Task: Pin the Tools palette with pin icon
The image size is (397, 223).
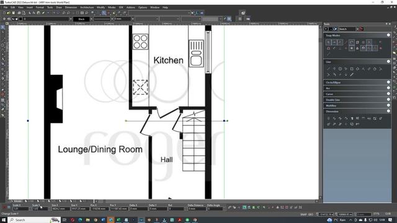Action: (x=386, y=24)
